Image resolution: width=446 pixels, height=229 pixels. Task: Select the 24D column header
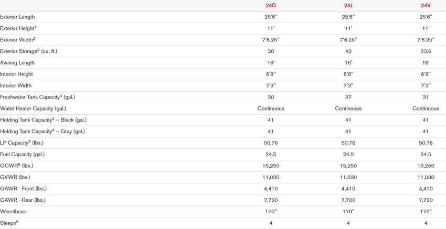click(x=271, y=5)
